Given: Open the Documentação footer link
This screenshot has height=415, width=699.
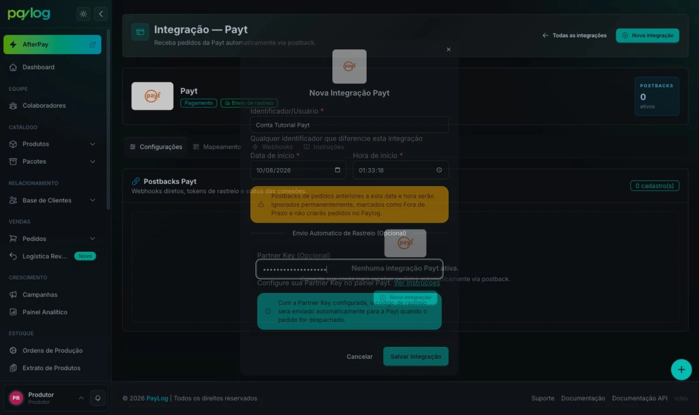Looking at the screenshot, I should click(x=583, y=398).
